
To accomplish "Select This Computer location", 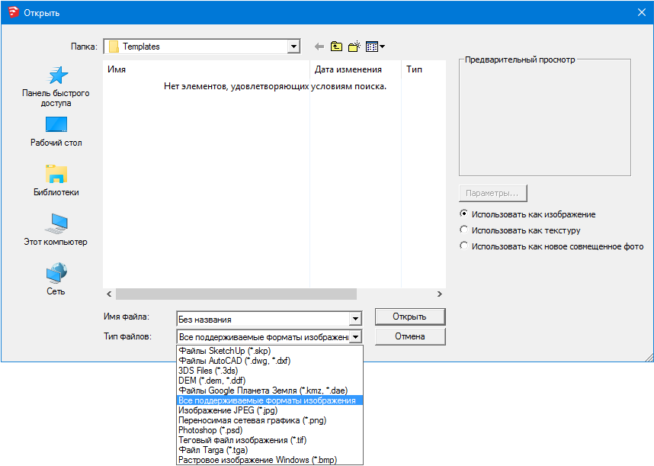I will (x=56, y=230).
